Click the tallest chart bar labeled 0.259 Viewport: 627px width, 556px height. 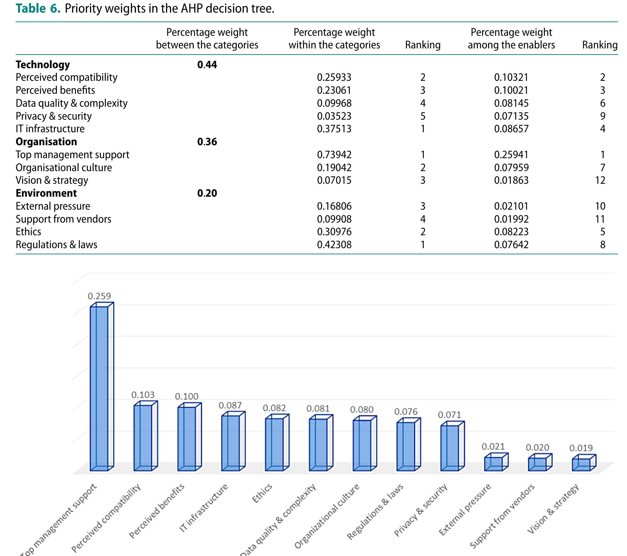[101, 387]
